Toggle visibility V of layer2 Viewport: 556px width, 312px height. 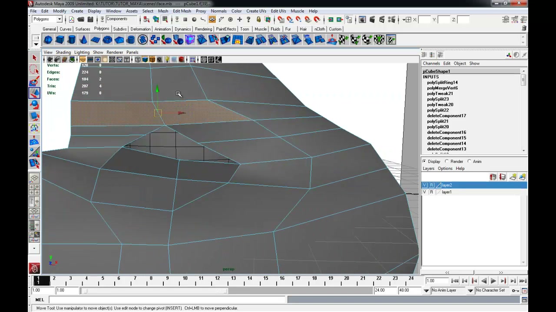coord(425,185)
